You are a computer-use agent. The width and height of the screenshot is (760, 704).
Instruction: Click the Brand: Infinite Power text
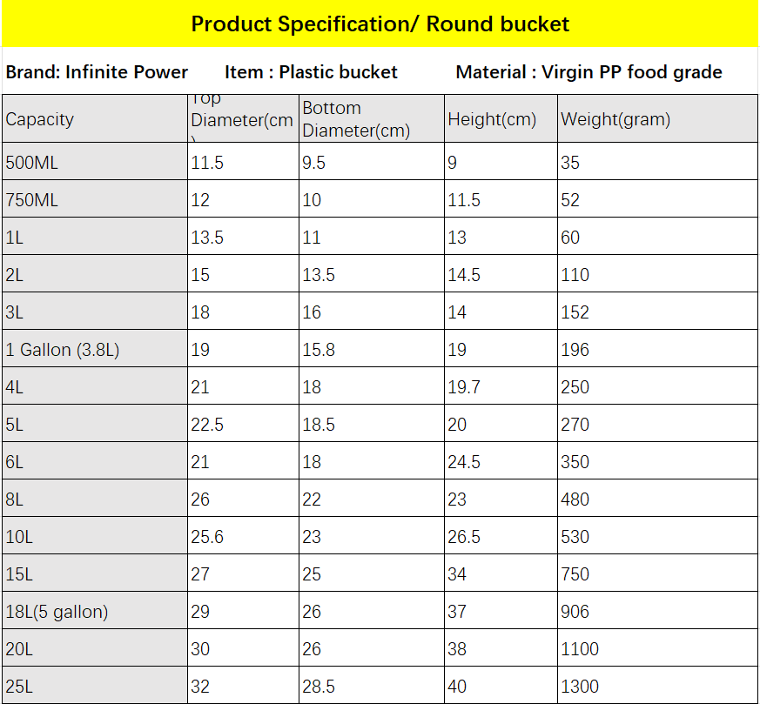coord(97,71)
